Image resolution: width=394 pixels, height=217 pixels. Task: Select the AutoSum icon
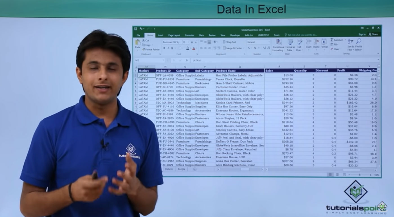tap(332, 40)
